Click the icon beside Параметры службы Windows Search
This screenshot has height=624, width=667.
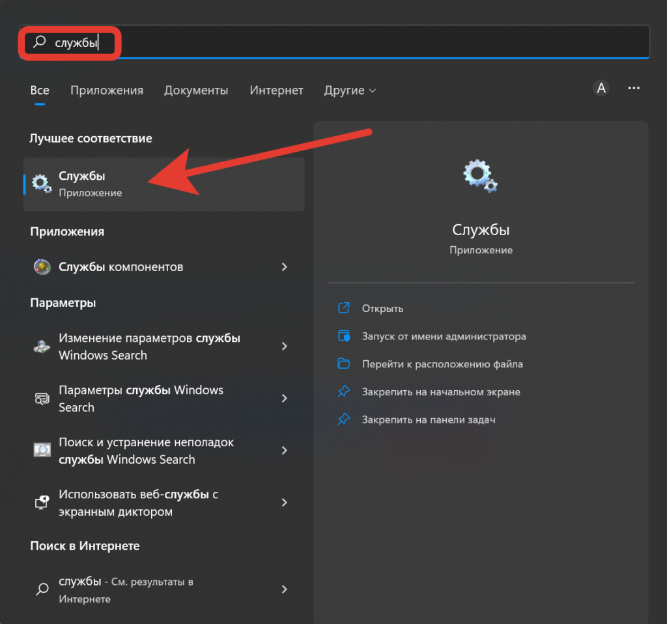tap(42, 399)
